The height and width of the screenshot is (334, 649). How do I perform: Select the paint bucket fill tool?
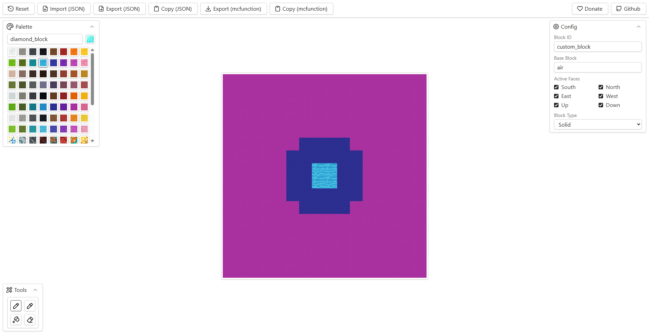(16, 320)
